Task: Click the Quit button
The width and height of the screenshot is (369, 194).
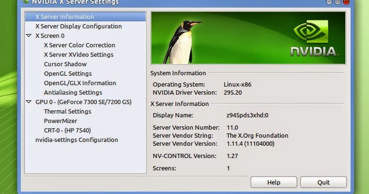Action: [324, 182]
